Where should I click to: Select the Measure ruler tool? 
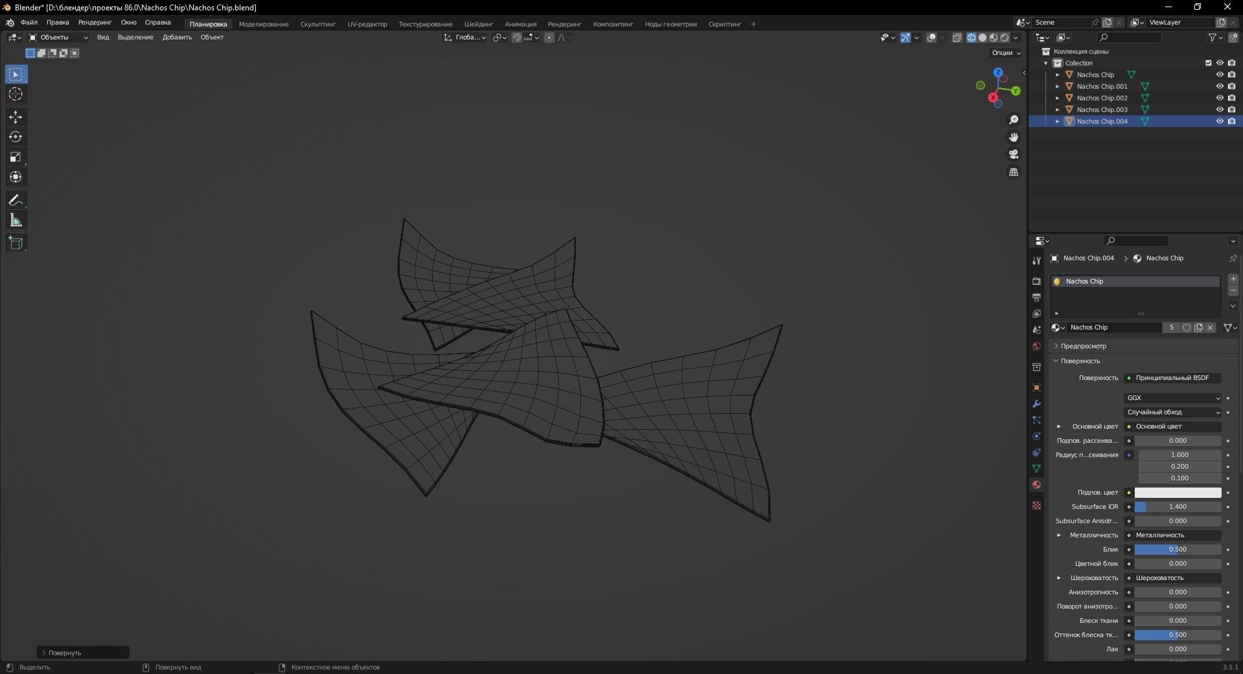(16, 221)
